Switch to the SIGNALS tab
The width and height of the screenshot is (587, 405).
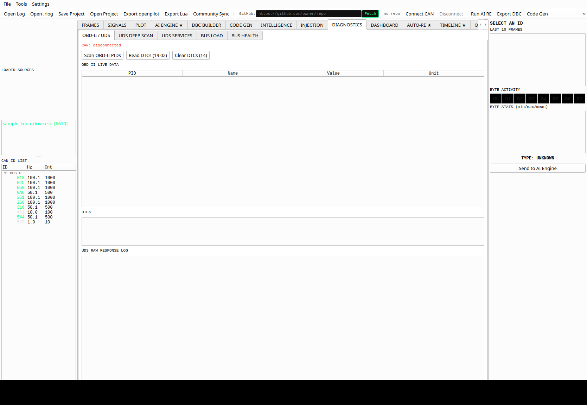[117, 25]
